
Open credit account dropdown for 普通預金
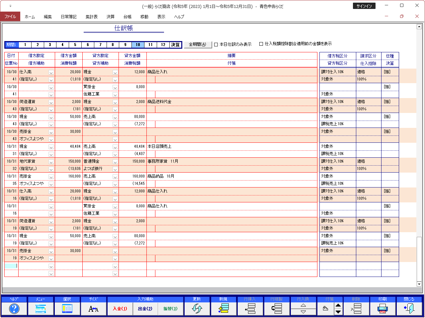pyautogui.click(x=115, y=162)
